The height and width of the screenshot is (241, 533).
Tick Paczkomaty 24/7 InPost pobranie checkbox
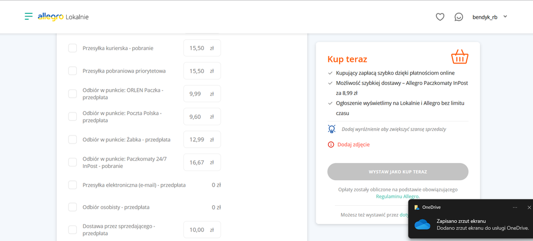73,162
